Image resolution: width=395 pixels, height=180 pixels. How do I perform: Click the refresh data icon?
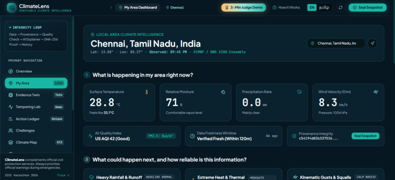[341, 7]
